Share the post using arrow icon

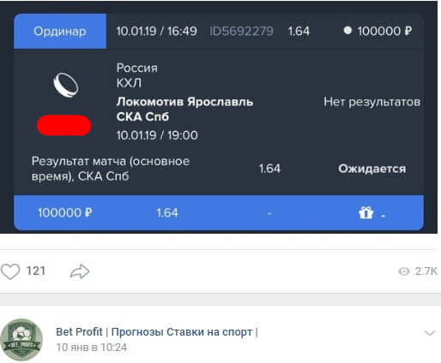point(80,271)
